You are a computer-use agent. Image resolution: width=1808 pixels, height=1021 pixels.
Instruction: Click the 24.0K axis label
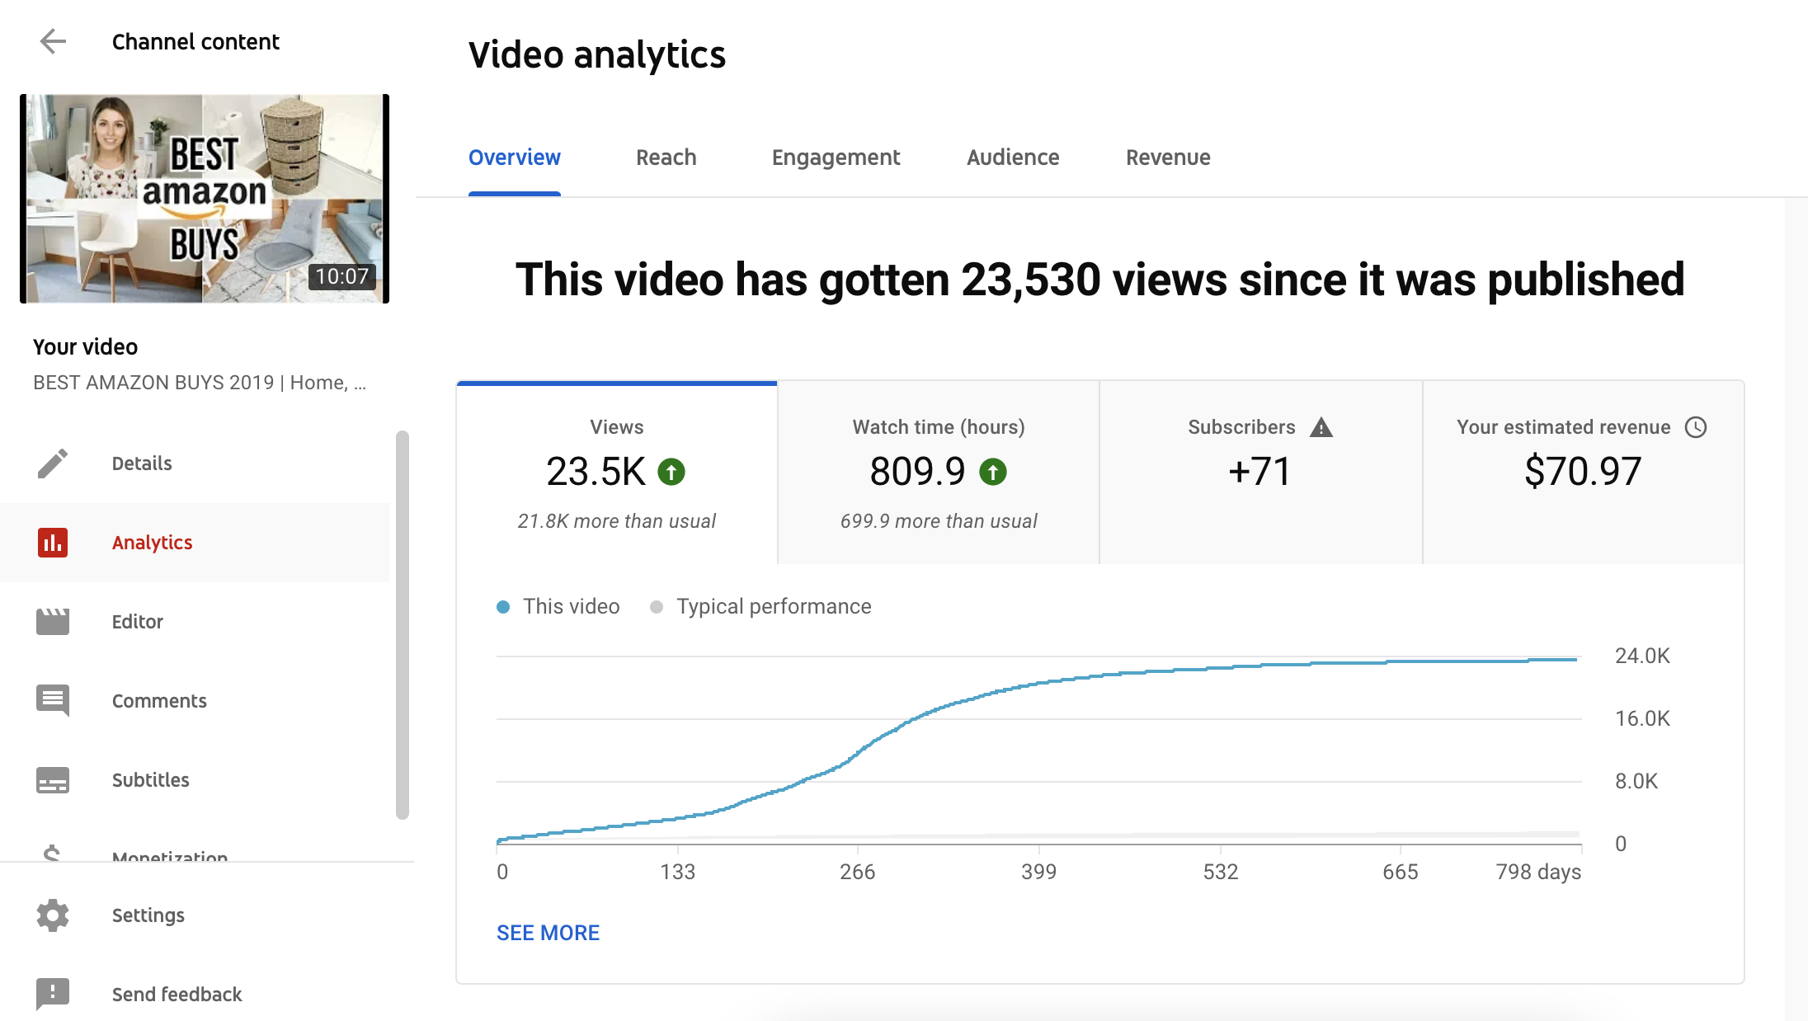click(1642, 656)
